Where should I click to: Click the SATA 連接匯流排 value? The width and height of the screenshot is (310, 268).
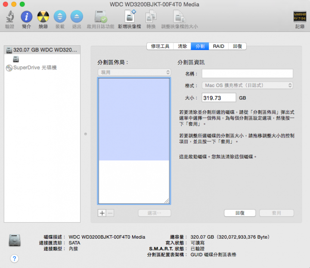coord(74,243)
